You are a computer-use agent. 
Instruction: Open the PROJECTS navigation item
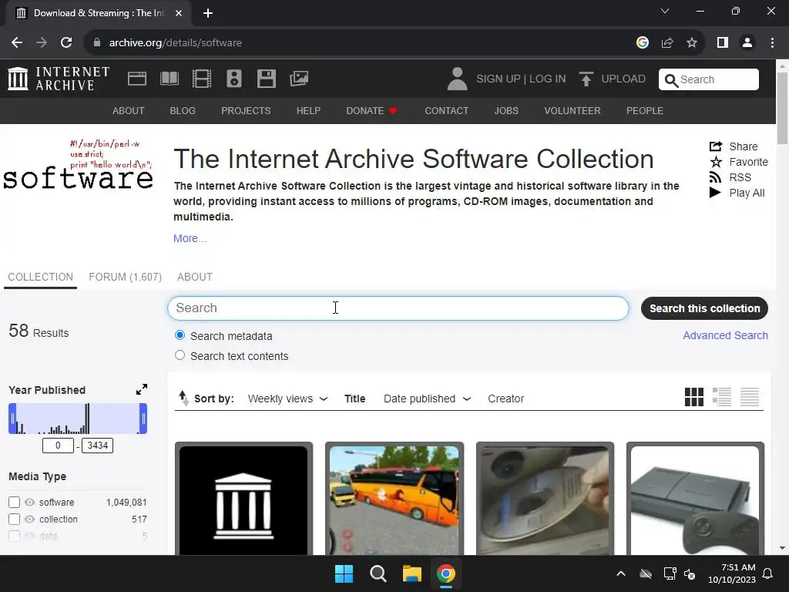pos(246,111)
